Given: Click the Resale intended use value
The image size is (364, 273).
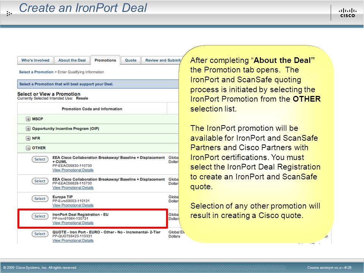Looking at the screenshot, I should point(82,99).
